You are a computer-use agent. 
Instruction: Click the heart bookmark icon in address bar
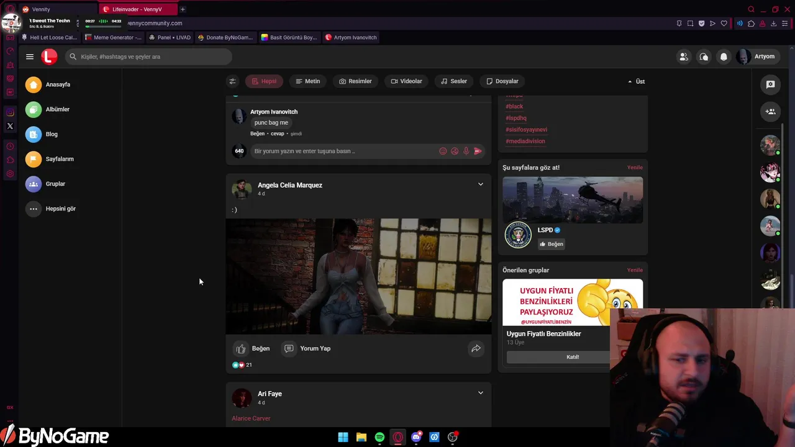point(724,24)
